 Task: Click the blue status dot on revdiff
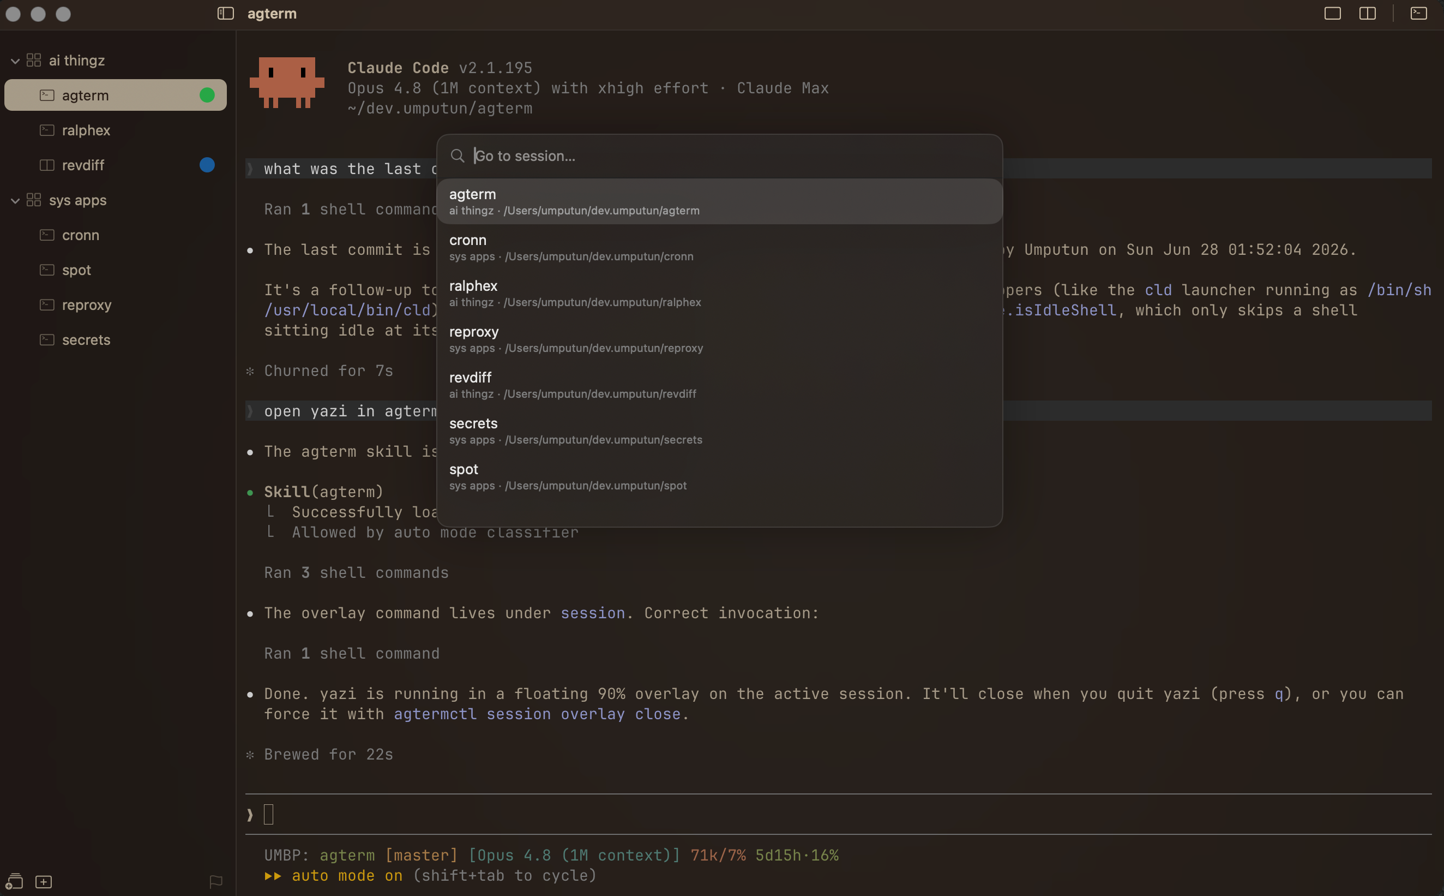207,165
